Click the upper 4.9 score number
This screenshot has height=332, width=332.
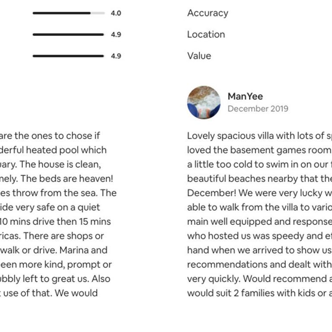click(116, 35)
